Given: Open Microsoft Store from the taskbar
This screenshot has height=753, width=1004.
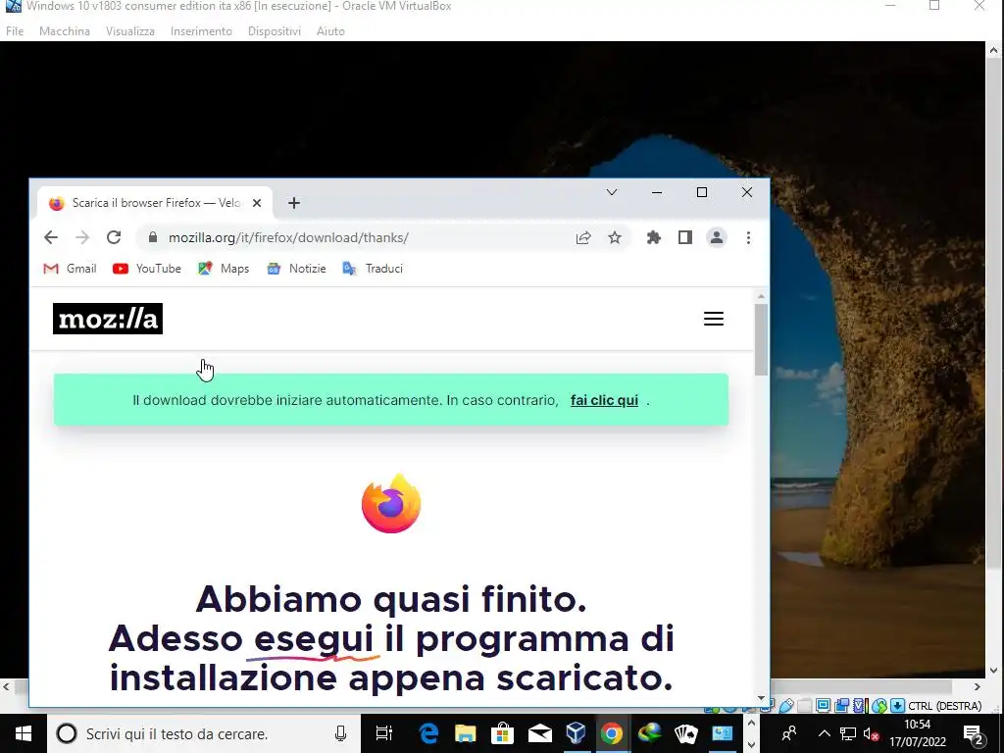Looking at the screenshot, I should coord(503,733).
